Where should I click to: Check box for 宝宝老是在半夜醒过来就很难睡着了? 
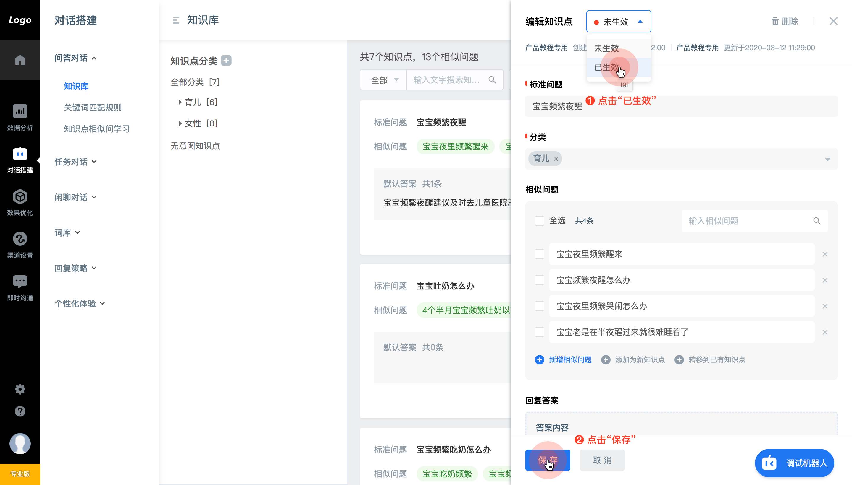[539, 332]
